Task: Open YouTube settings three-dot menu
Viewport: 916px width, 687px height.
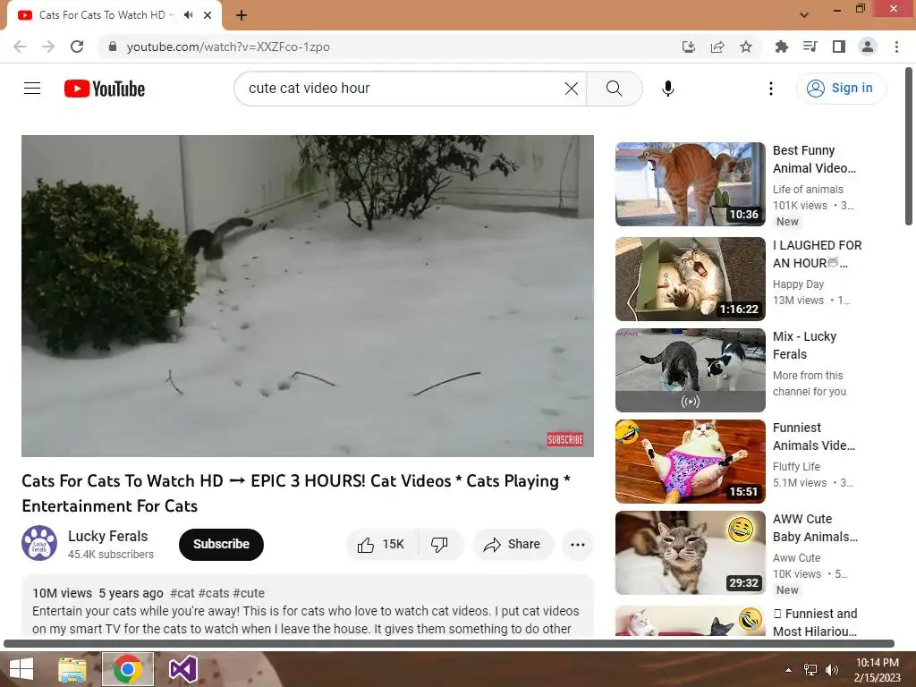Action: (x=770, y=89)
